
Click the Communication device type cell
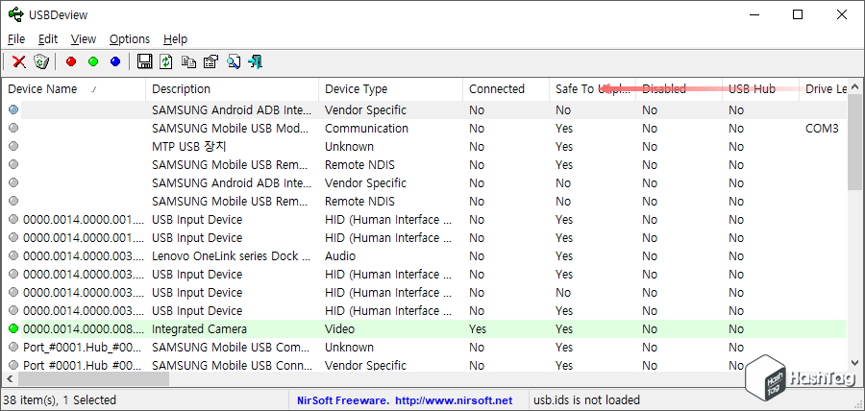[367, 129]
